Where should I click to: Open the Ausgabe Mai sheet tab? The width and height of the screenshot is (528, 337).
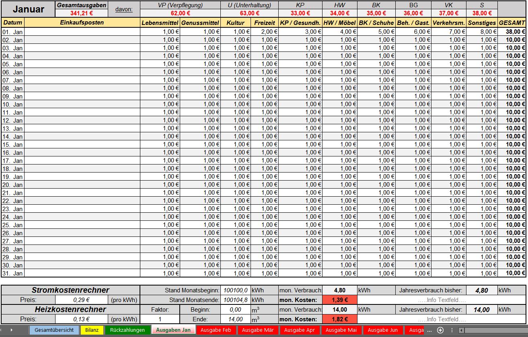pos(341,330)
